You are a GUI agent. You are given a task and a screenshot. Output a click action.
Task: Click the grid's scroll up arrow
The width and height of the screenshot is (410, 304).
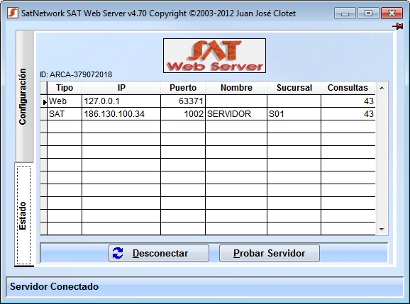pyautogui.click(x=382, y=88)
